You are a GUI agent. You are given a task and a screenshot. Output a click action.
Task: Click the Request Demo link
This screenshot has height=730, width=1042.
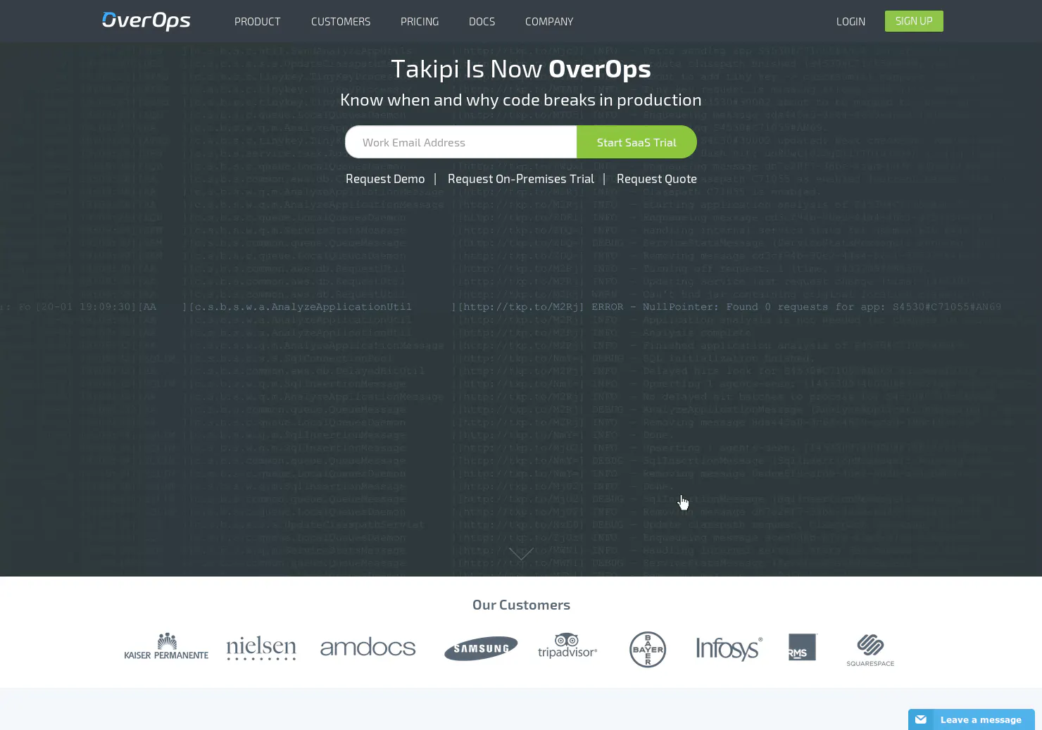[x=385, y=179]
